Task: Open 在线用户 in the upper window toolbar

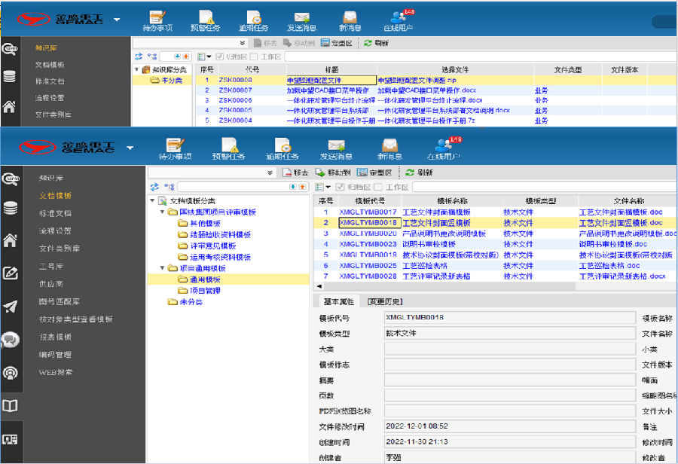Action: 399,20
